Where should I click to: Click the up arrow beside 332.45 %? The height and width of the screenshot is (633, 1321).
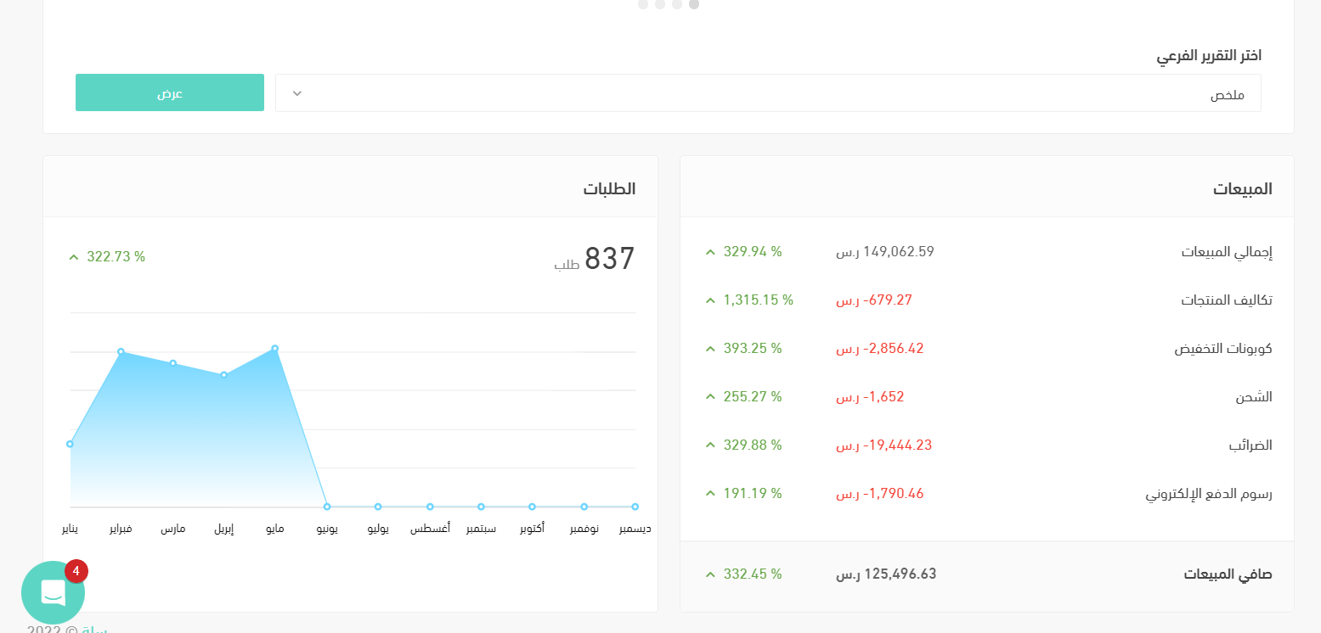pos(710,574)
